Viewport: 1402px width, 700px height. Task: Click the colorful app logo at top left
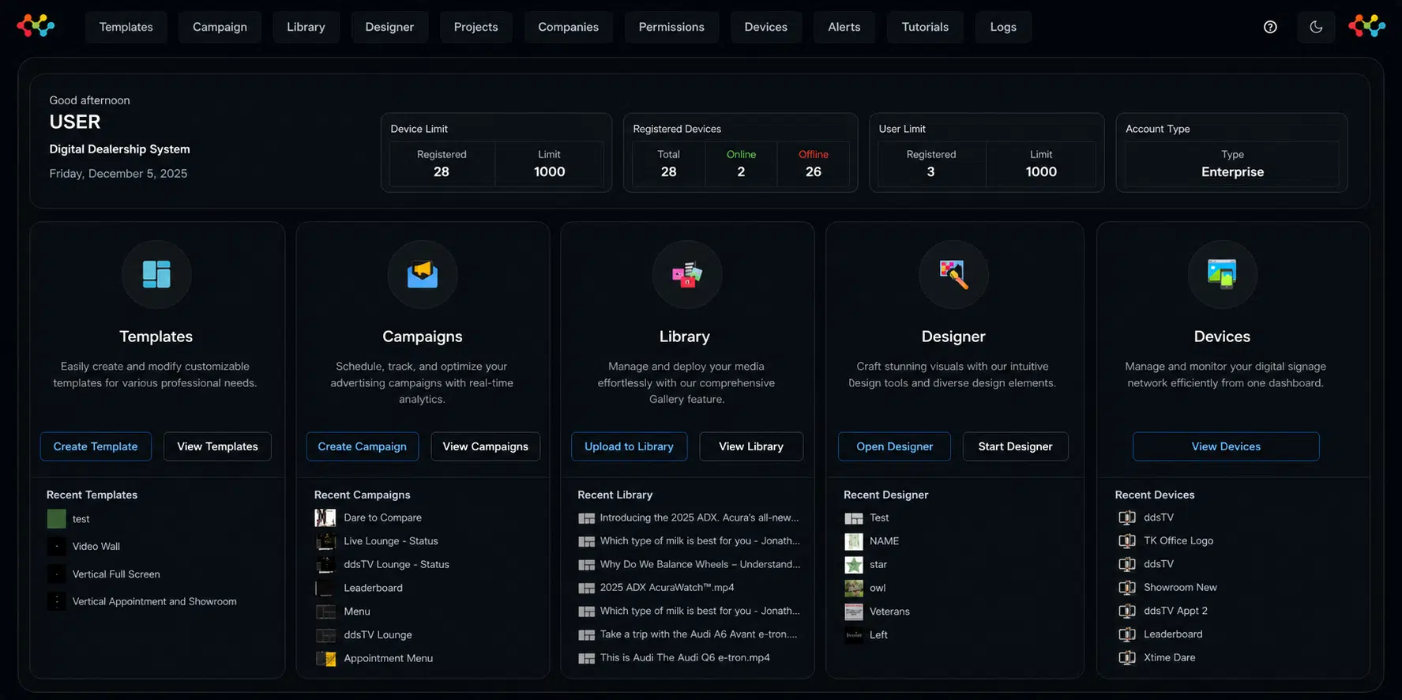tap(36, 26)
